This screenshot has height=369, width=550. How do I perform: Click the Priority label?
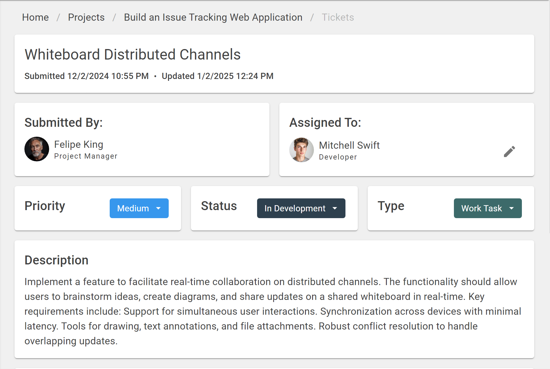45,206
